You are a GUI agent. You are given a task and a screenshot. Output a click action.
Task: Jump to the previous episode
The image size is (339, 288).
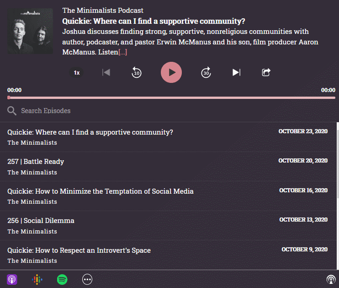point(106,72)
